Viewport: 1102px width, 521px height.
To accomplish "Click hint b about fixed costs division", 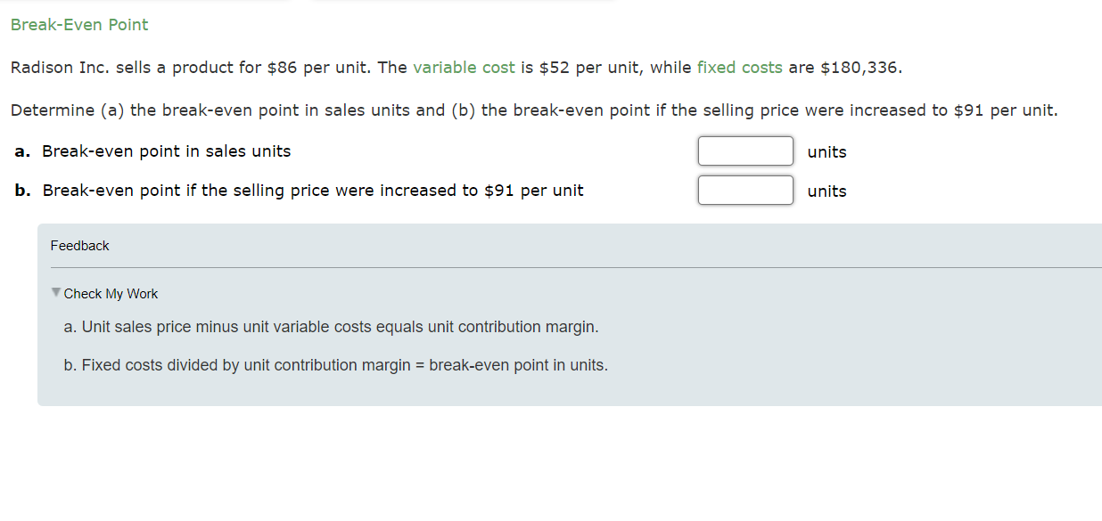I will coord(335,365).
